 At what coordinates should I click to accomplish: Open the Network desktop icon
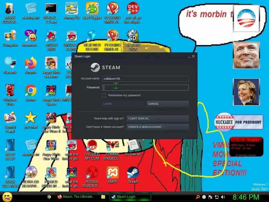10,65
